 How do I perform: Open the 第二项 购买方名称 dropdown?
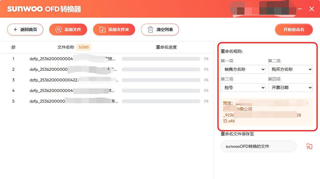point(290,69)
